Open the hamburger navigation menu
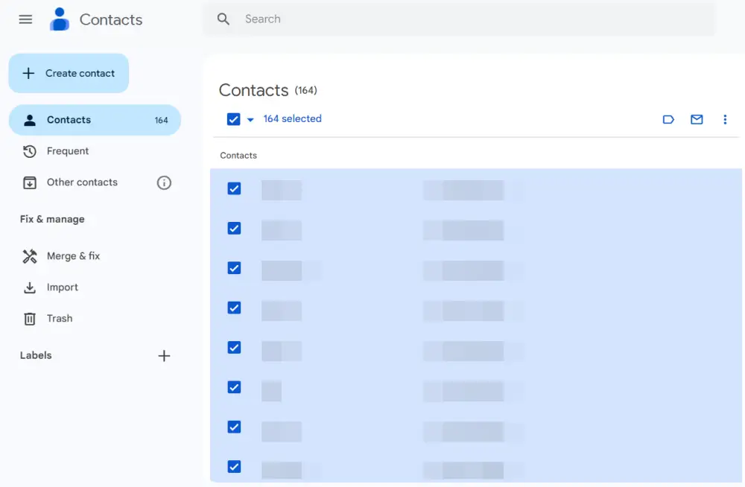This screenshot has height=487, width=745. pos(25,19)
